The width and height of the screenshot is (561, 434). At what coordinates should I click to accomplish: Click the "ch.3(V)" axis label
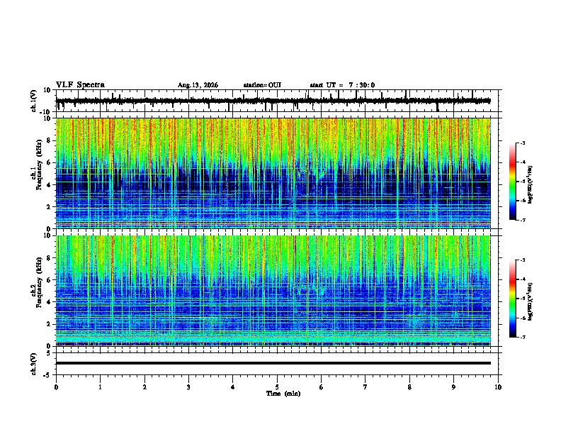34,365
